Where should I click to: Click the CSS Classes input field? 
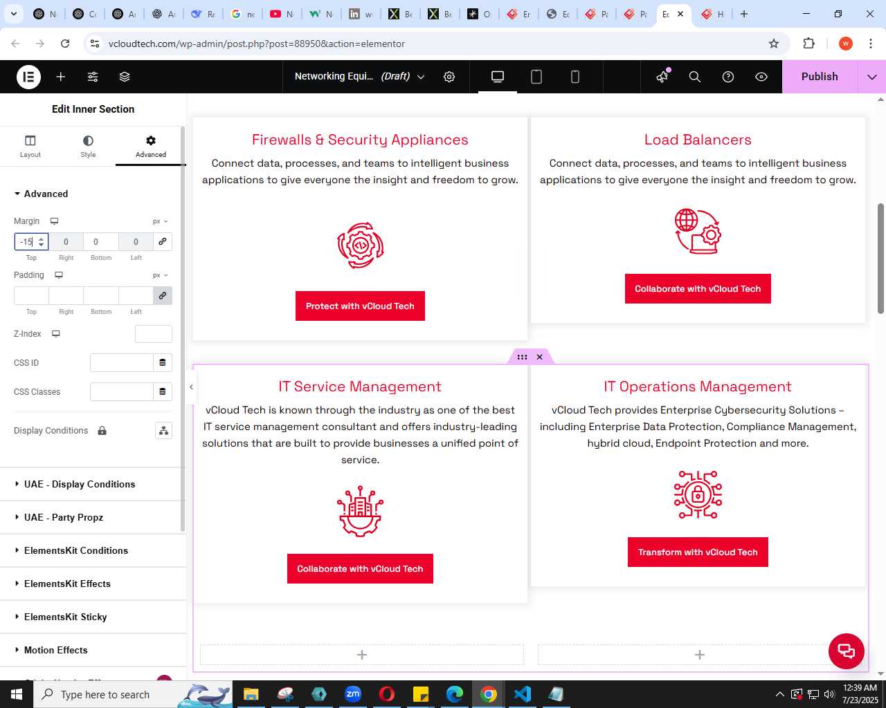(122, 391)
